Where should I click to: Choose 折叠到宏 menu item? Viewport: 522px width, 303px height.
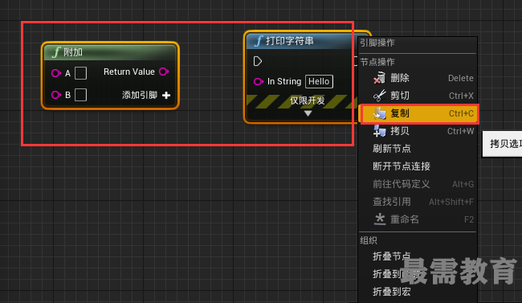[418, 292]
